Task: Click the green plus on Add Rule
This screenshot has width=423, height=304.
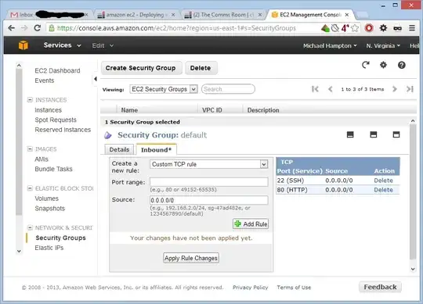Action: (237, 224)
